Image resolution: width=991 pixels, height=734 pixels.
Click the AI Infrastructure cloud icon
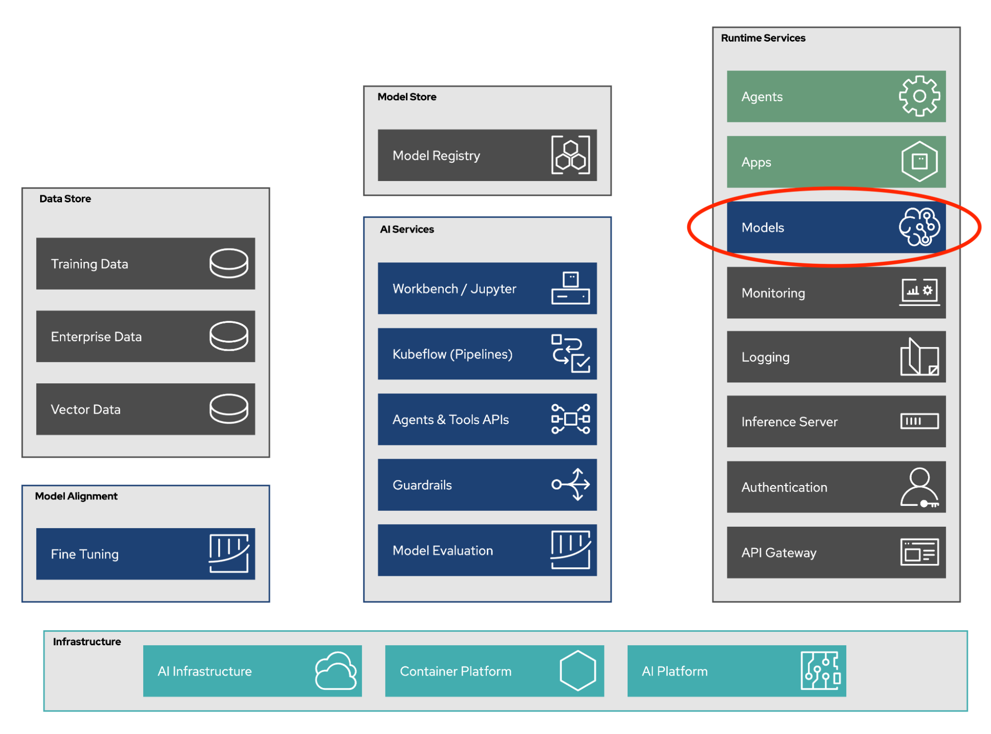(x=336, y=671)
